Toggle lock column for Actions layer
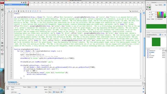This screenshot has width=167, height=94. tap(23, 5)
